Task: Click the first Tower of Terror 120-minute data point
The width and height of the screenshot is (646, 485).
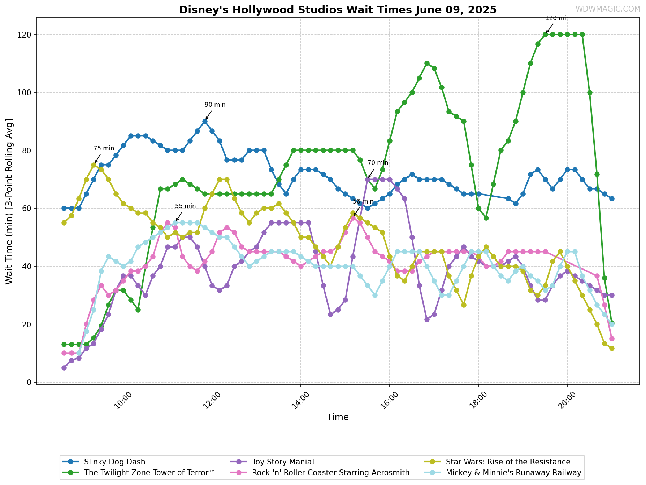Action: pos(545,34)
